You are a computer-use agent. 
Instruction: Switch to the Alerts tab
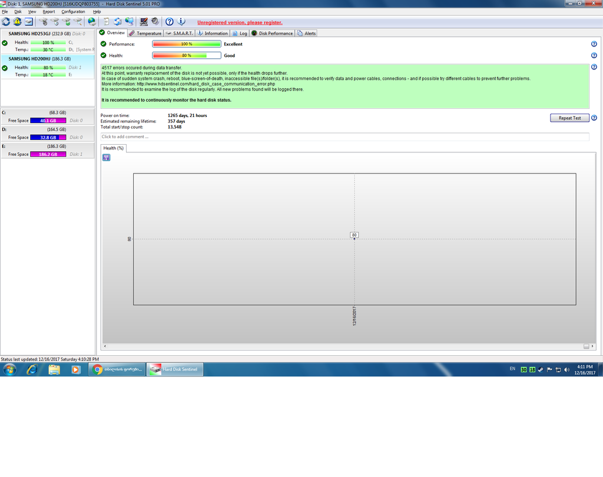click(306, 34)
